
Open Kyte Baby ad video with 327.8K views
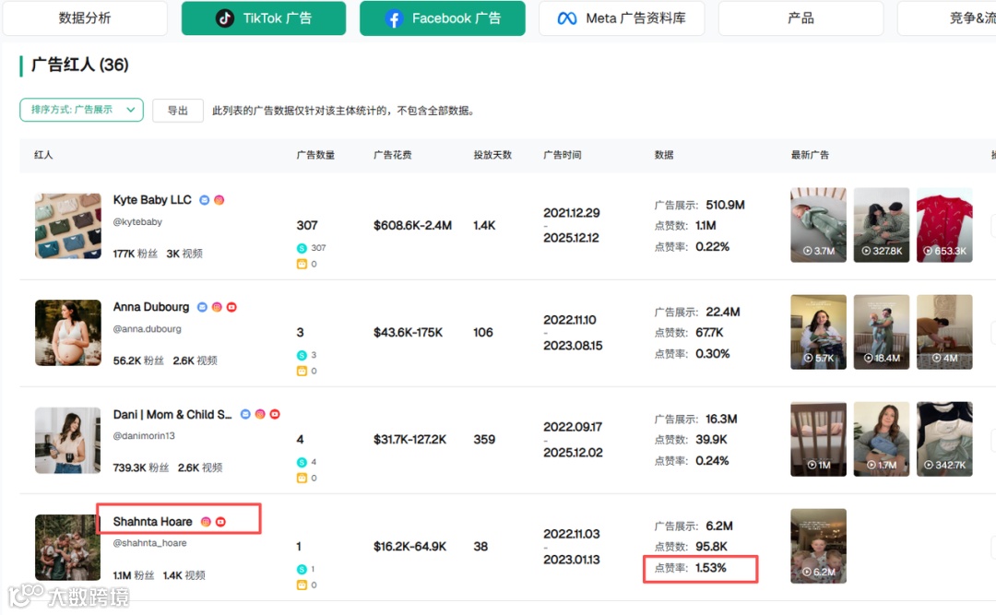(x=881, y=225)
